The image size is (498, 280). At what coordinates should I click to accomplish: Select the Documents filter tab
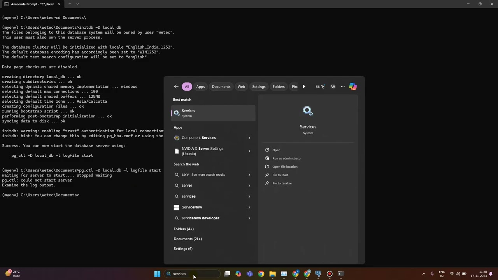221,87
